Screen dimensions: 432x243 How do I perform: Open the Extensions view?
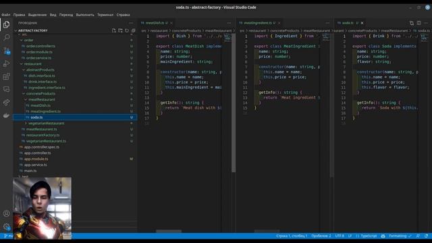[6, 76]
